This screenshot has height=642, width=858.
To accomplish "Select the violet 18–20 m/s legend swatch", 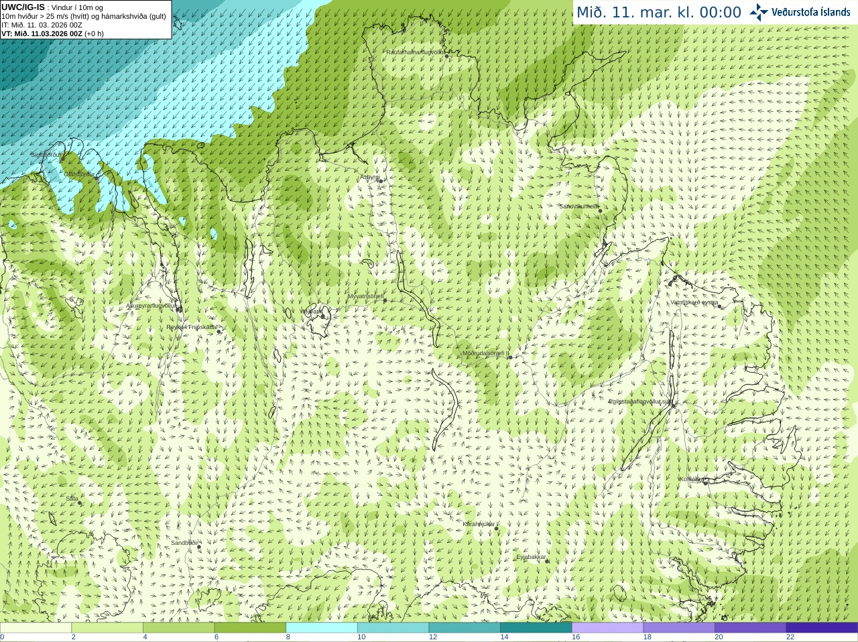I will 679,628.
